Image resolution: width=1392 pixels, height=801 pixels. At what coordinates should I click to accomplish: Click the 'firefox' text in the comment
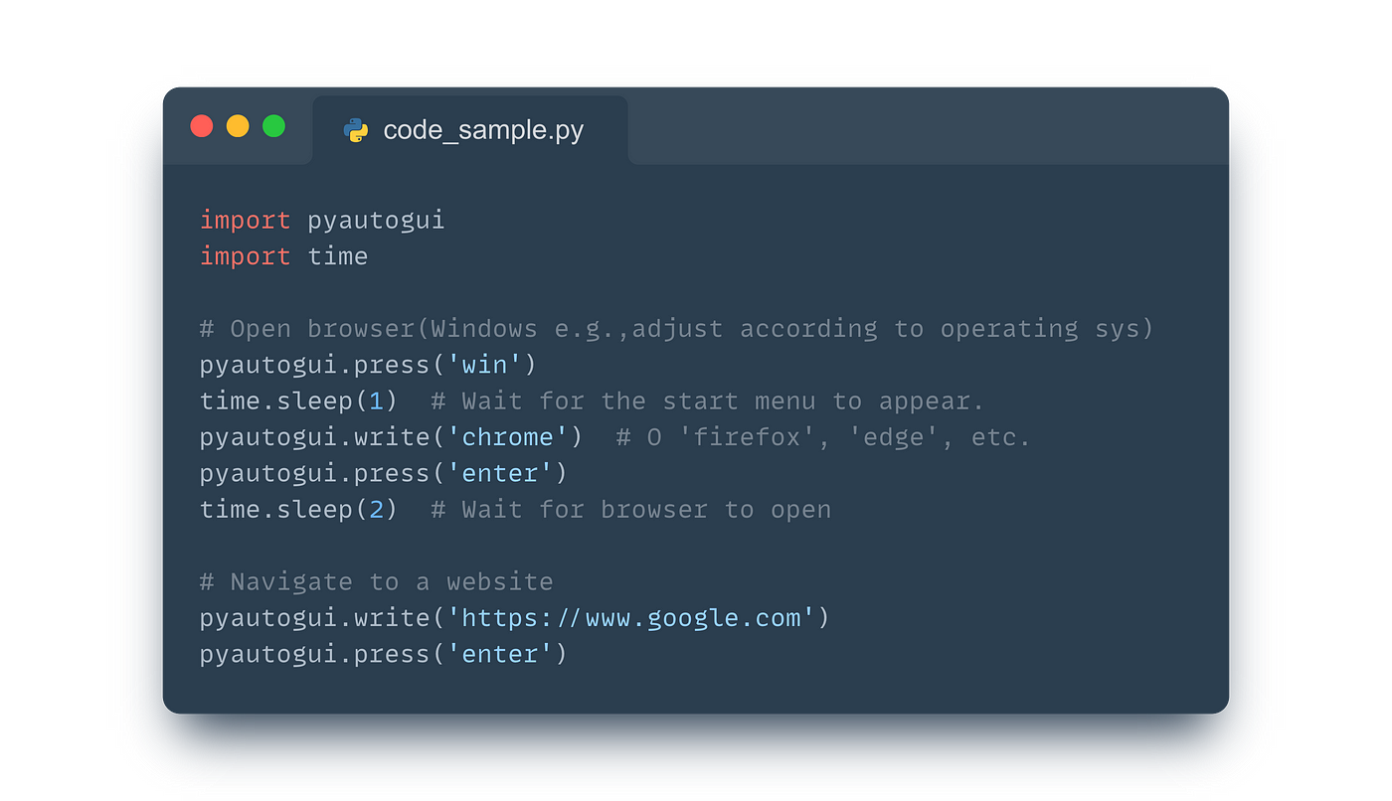pyautogui.click(x=747, y=437)
